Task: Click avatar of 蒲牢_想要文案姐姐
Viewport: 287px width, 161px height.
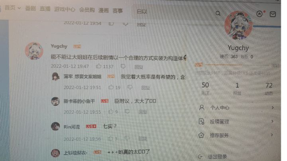Action: pyautogui.click(x=55, y=76)
